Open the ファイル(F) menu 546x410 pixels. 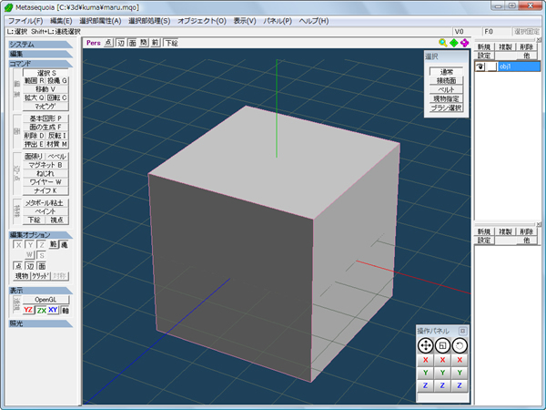pos(25,20)
